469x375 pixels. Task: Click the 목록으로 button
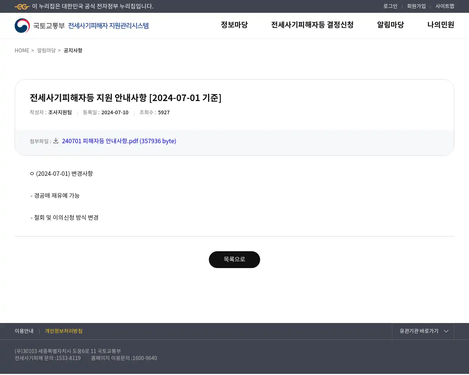point(234,260)
